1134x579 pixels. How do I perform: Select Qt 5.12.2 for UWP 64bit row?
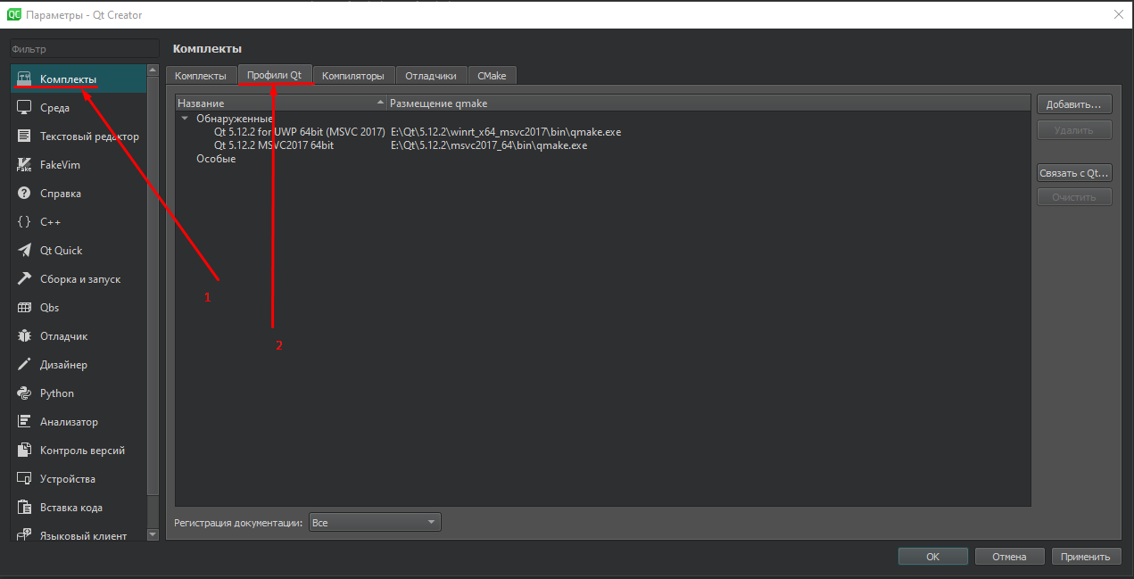(x=602, y=132)
